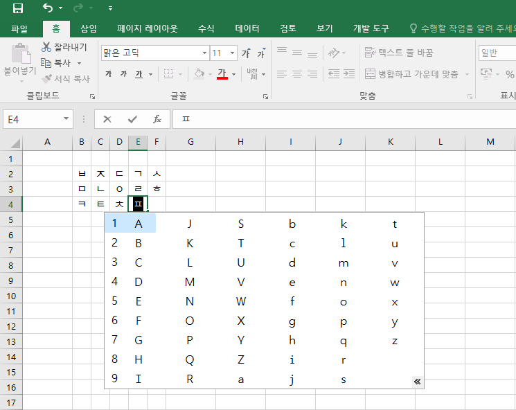The width and height of the screenshot is (516, 410).
Task: Increase font size with larger 가 icon
Action: (x=246, y=53)
